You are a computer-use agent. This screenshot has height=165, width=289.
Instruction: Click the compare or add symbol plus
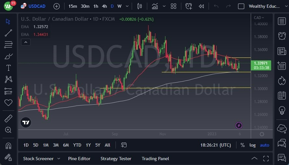pos(56,6)
